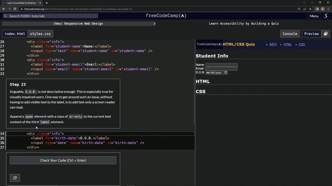The width and height of the screenshot is (332, 186).
Task: Go forward with the browser forward arrow
Action: click(x=9, y=9)
